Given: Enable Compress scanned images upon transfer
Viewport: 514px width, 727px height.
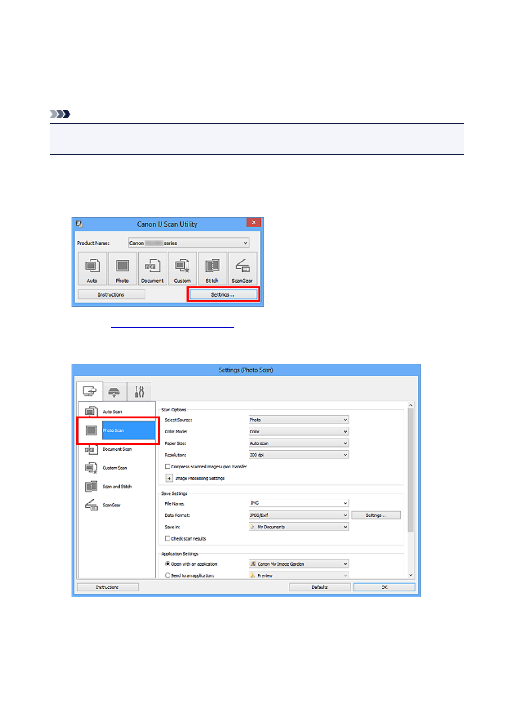Looking at the screenshot, I should click(168, 467).
